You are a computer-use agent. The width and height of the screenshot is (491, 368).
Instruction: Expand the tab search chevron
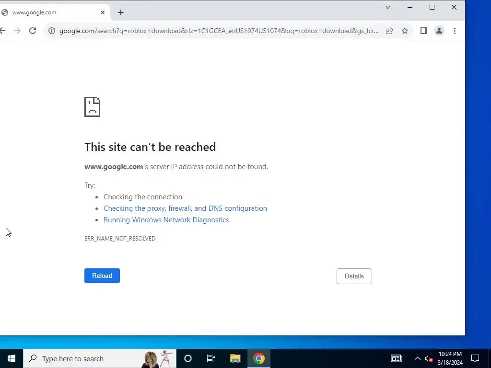coord(388,7)
